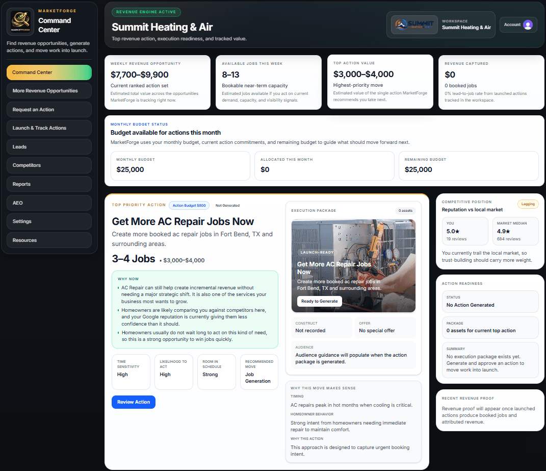Screen dimensions: 546x471
Task: Open Settings in the sidebar
Action: (x=49, y=221)
